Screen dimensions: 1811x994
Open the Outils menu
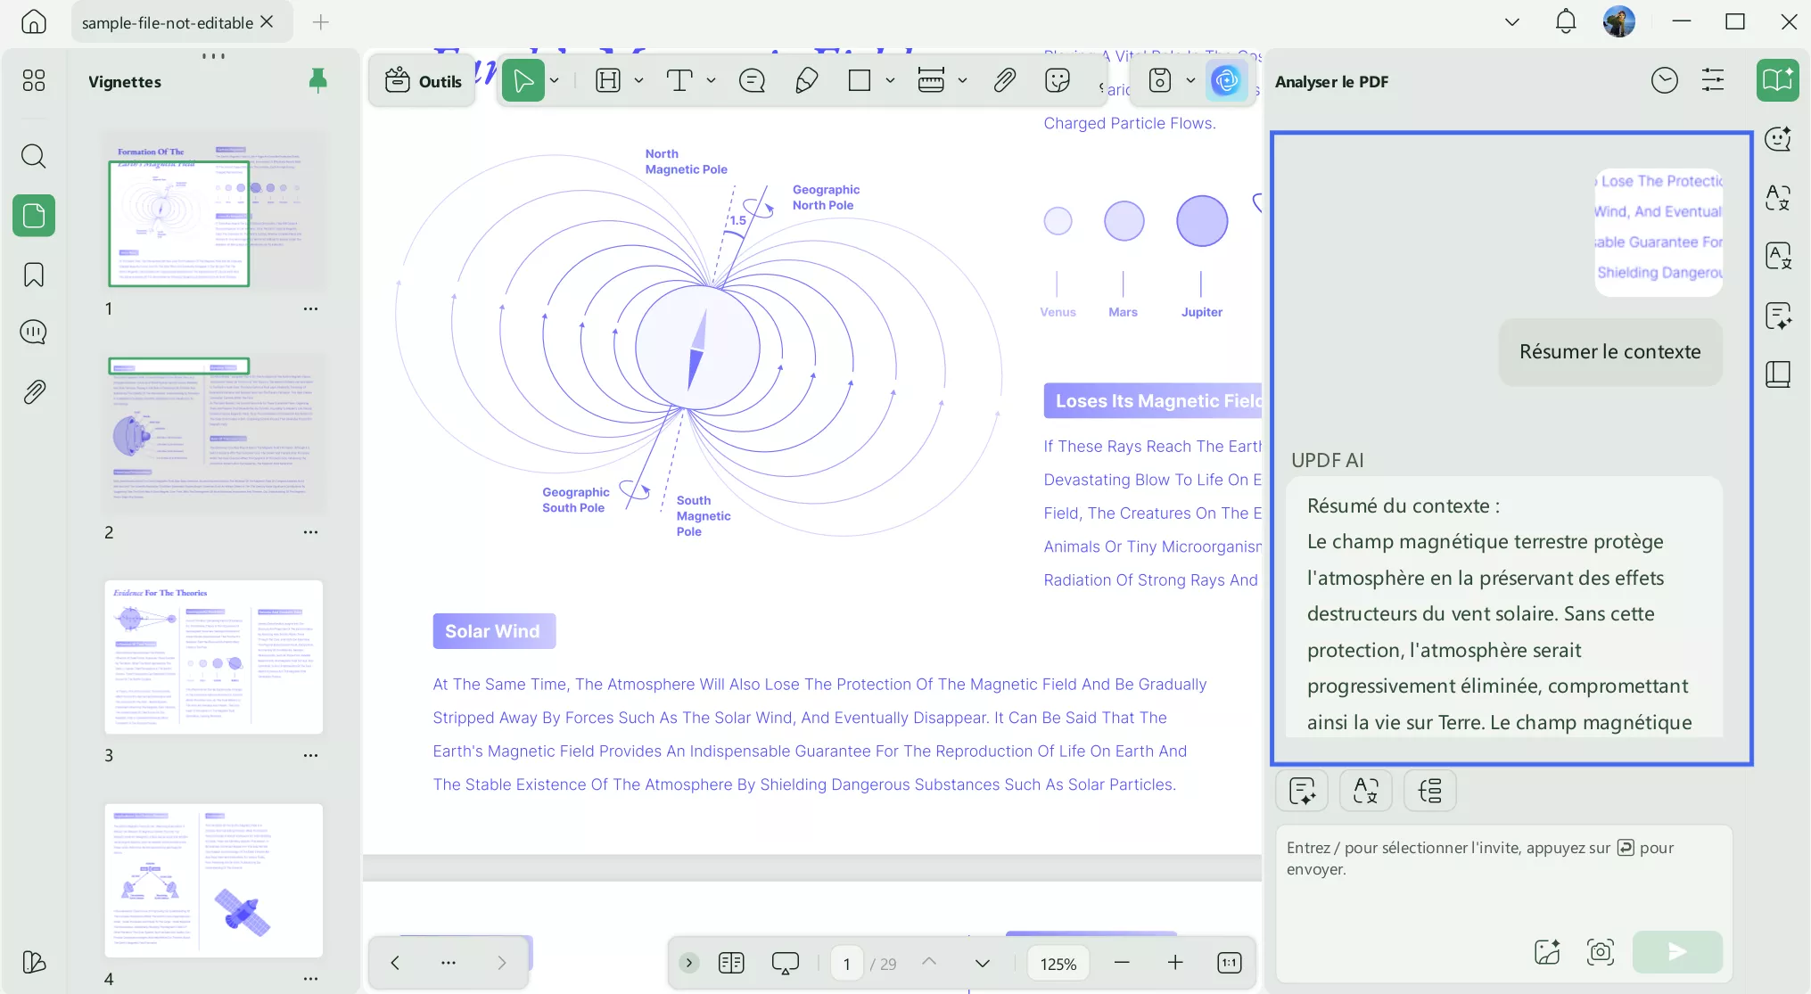[x=423, y=81]
